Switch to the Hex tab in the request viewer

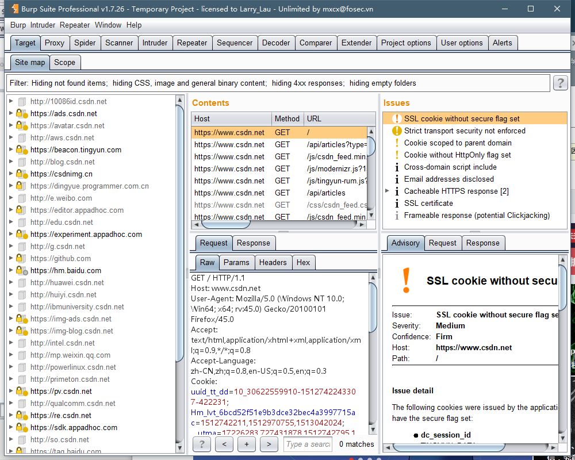pos(304,262)
